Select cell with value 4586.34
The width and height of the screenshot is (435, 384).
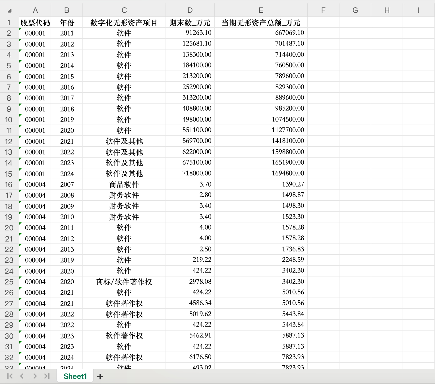coord(190,303)
